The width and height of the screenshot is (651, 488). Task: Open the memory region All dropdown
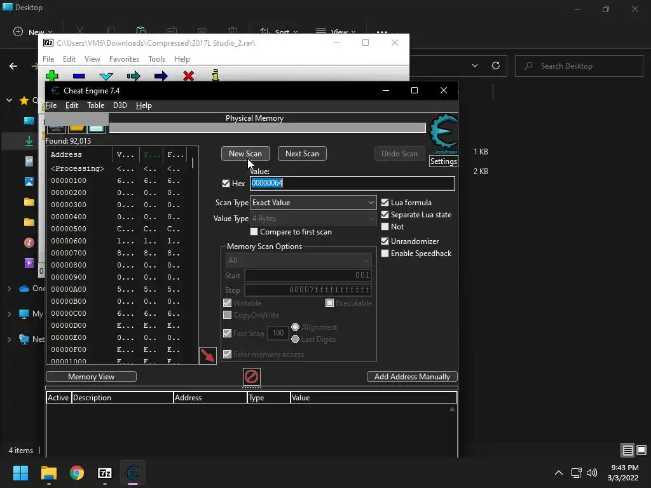pos(298,261)
